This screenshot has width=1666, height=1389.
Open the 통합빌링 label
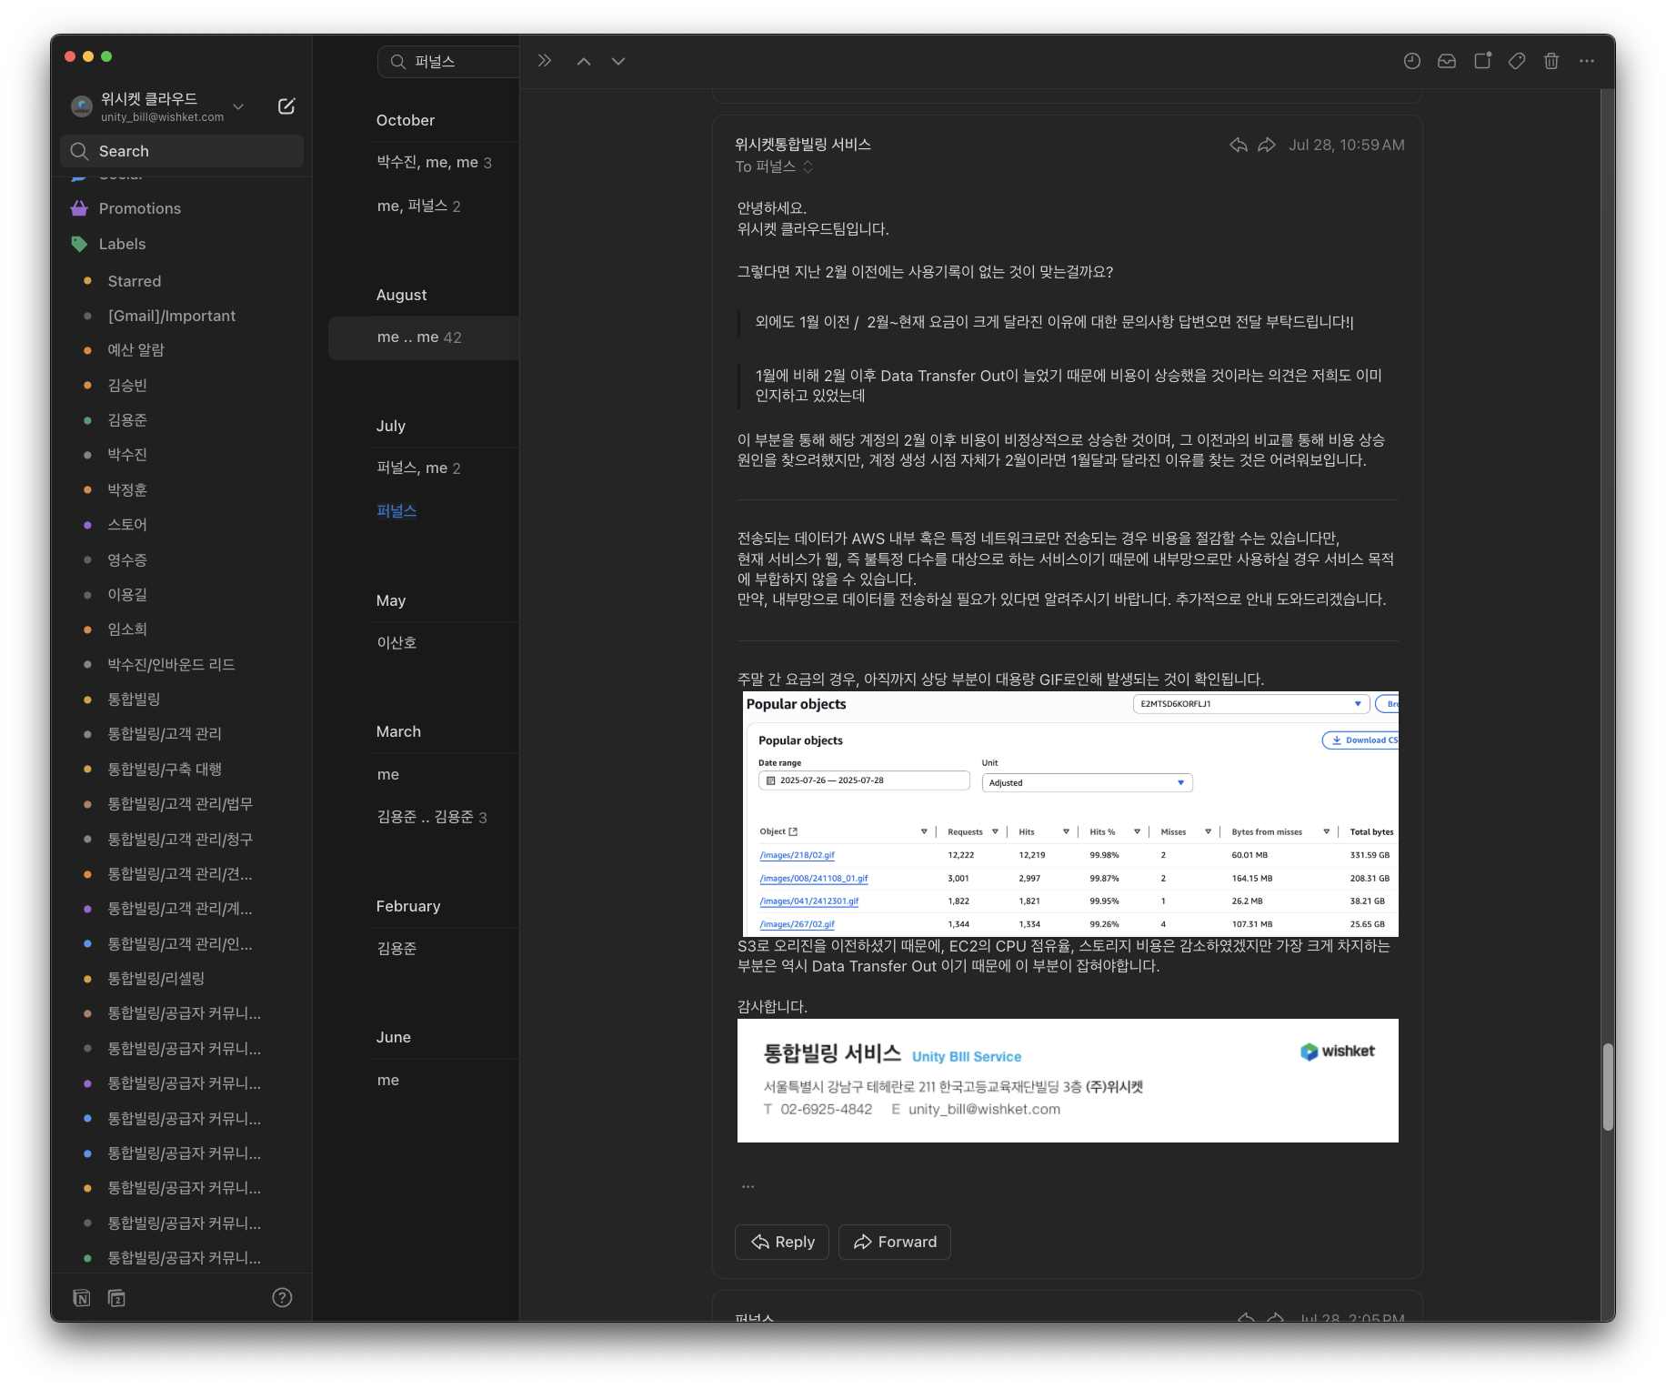coord(134,699)
